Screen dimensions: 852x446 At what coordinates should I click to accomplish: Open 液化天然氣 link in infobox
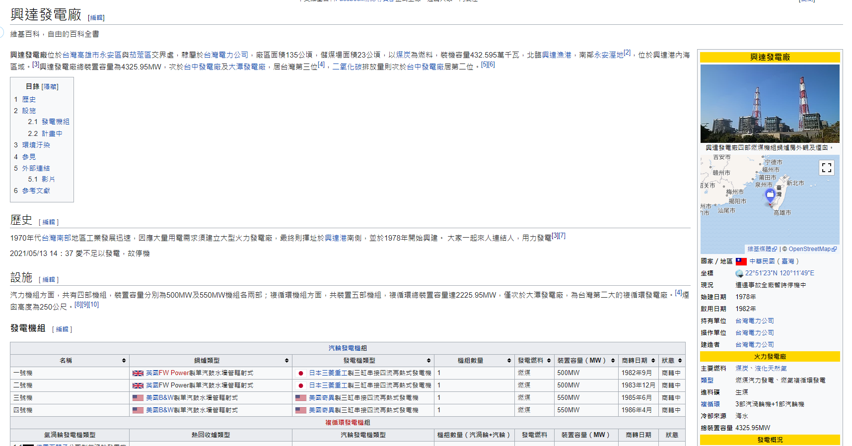click(x=771, y=369)
